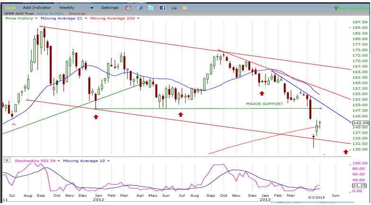Click the 5/3/2013 date label
371x205 pixels.
pyautogui.click(x=317, y=197)
